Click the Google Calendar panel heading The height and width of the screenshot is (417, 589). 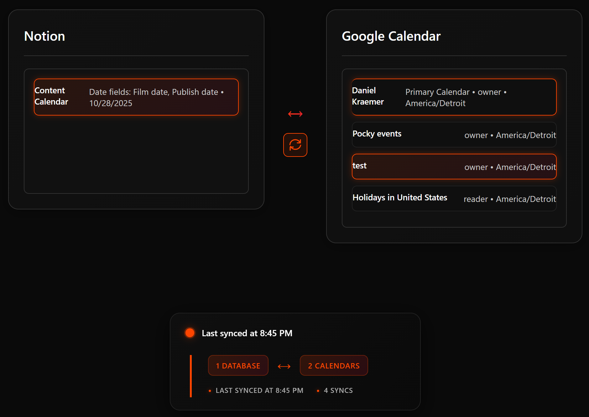point(391,36)
